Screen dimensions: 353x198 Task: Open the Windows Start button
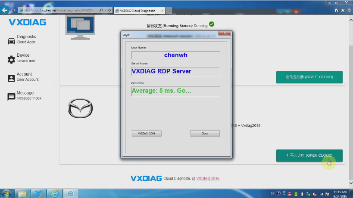click(x=6, y=194)
